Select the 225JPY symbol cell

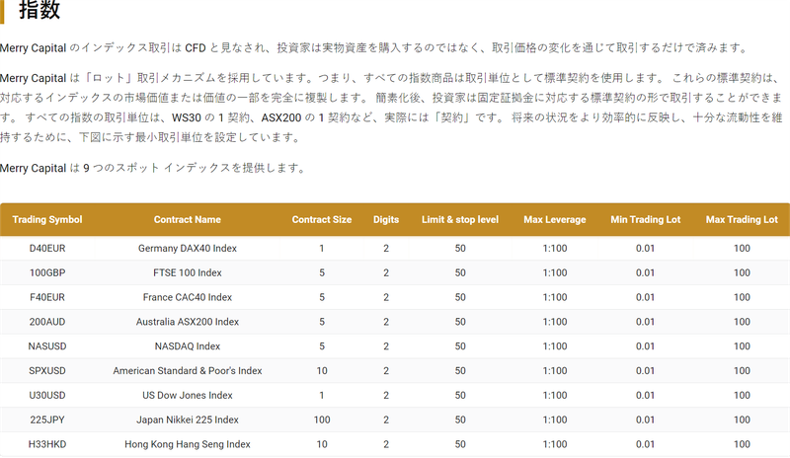tap(47, 420)
